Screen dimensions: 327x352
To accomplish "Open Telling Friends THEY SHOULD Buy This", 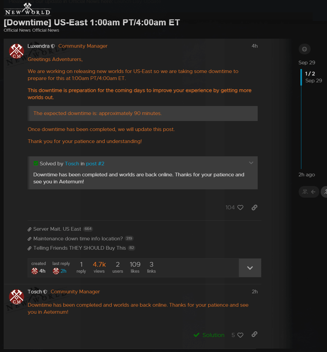I will point(79,248).
